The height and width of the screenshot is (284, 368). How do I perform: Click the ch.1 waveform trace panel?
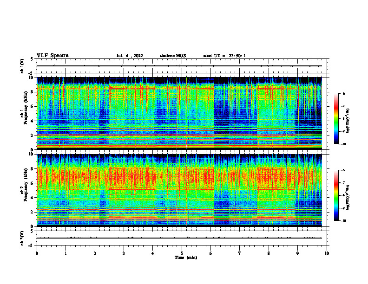182,66
